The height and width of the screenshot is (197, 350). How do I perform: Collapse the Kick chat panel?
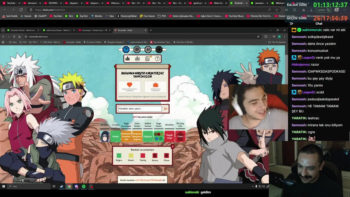point(291,24)
